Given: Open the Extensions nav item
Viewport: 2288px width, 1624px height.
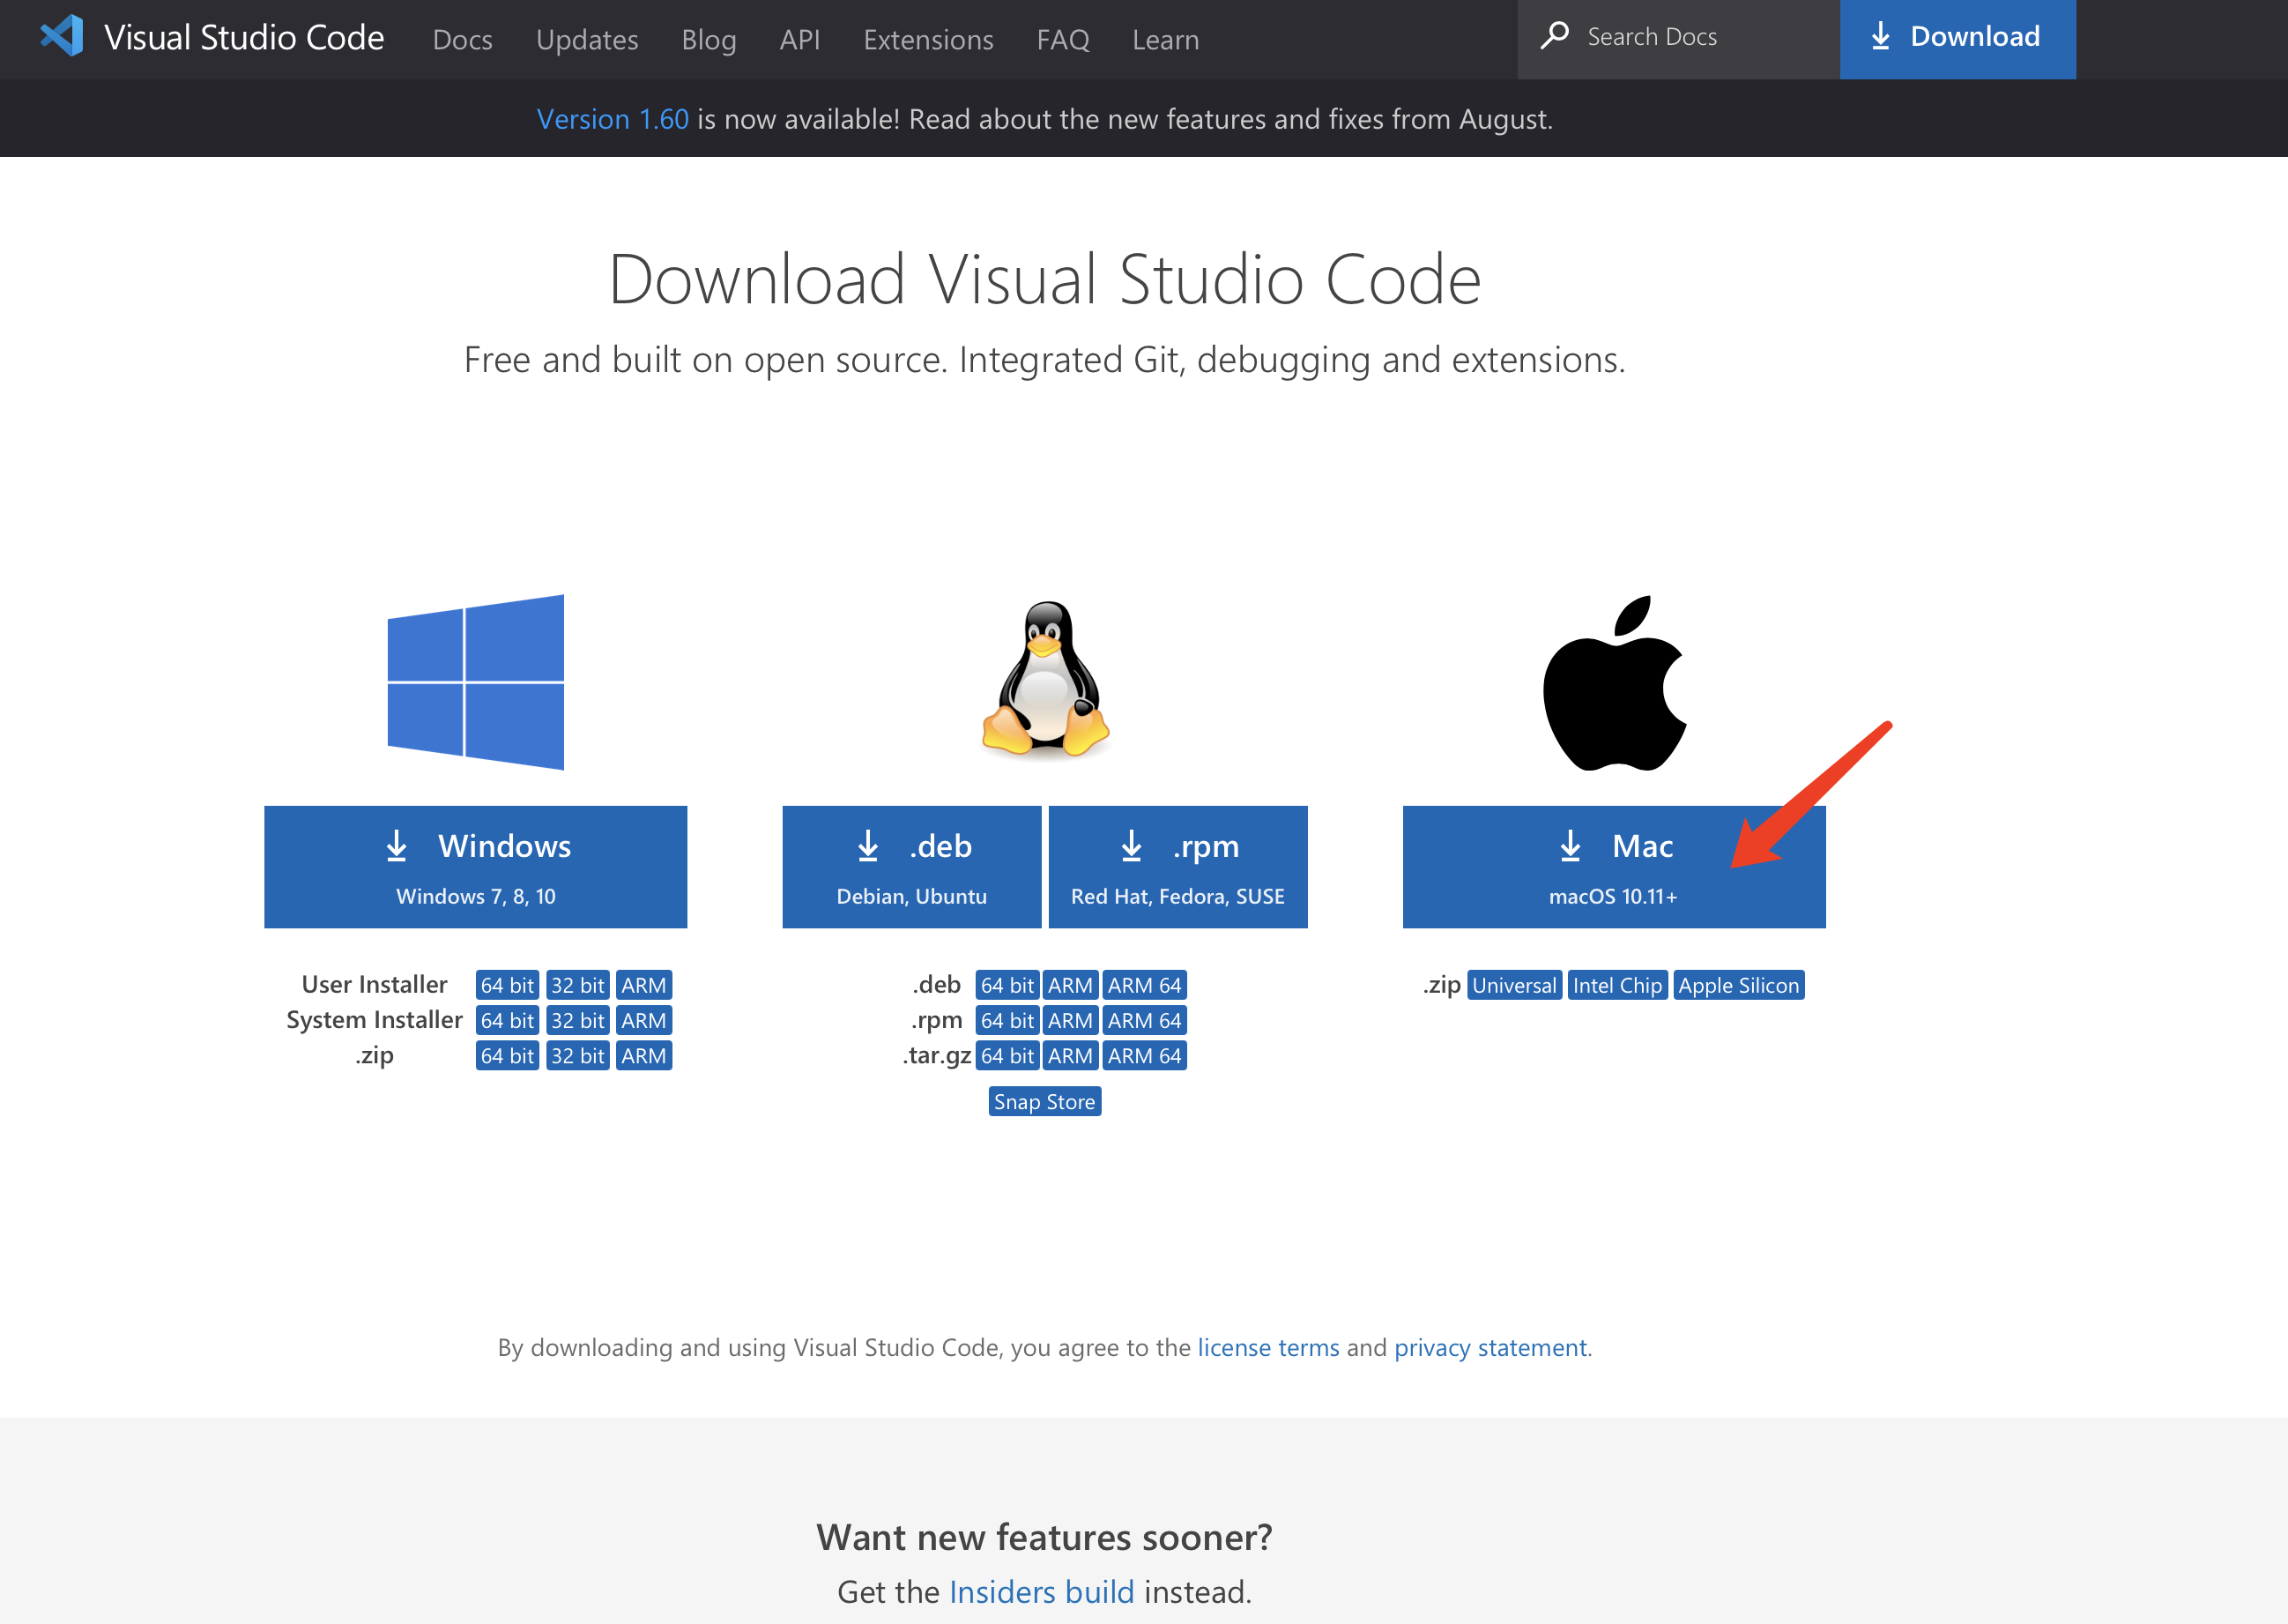Looking at the screenshot, I should [x=927, y=39].
